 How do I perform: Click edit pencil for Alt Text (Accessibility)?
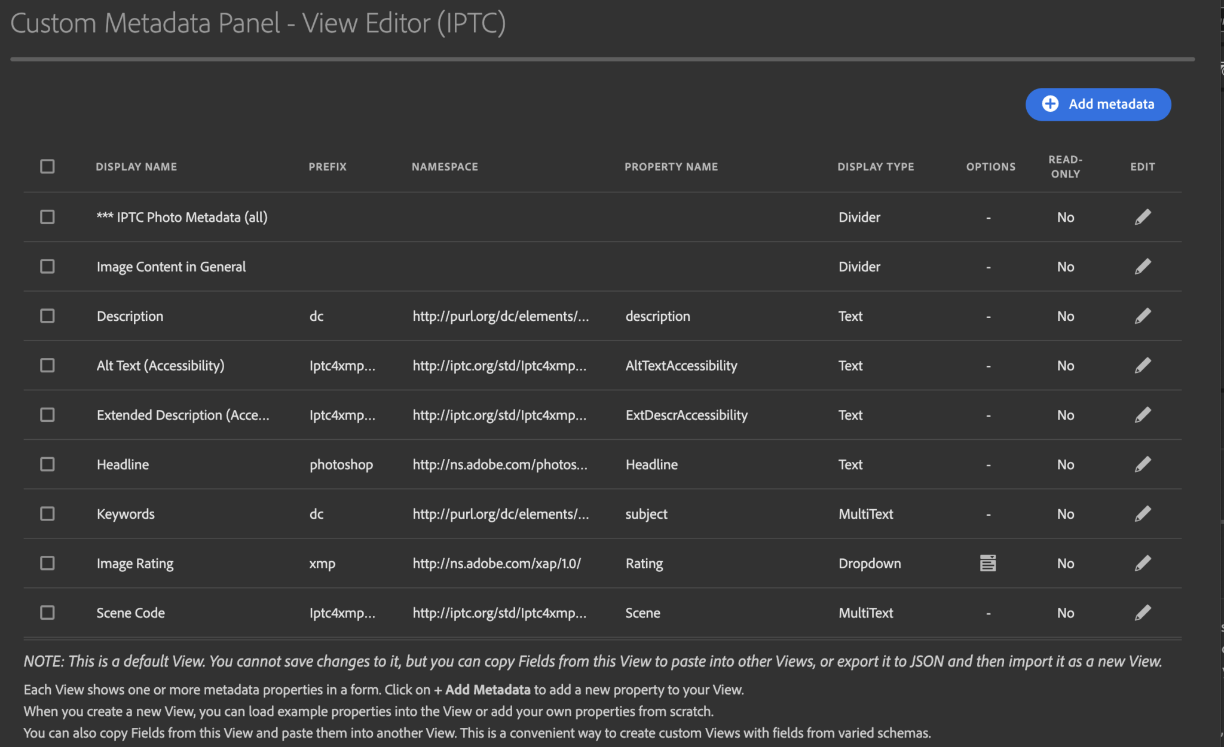pyautogui.click(x=1143, y=365)
